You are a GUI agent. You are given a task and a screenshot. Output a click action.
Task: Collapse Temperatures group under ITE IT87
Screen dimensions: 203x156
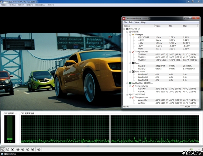[130, 52]
